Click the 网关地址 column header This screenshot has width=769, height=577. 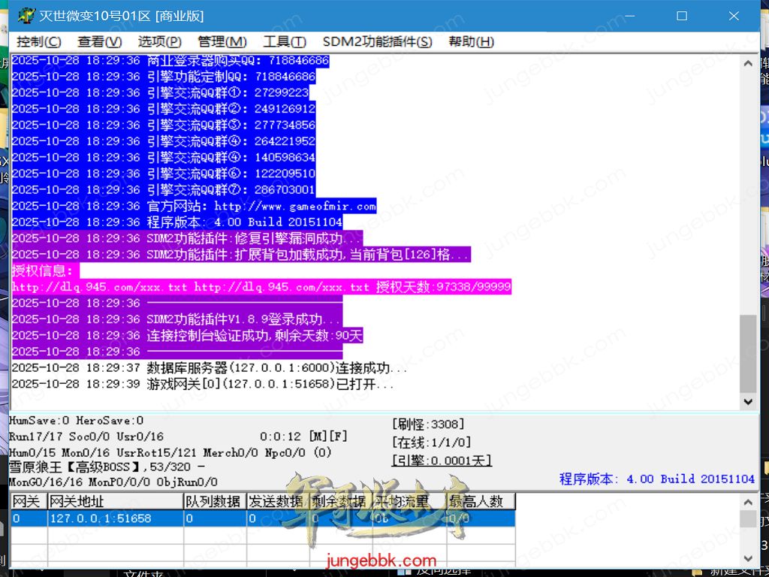pyautogui.click(x=115, y=501)
